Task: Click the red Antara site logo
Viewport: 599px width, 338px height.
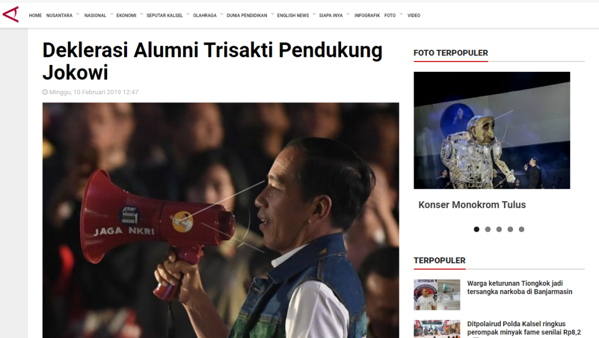Action: pos(11,15)
